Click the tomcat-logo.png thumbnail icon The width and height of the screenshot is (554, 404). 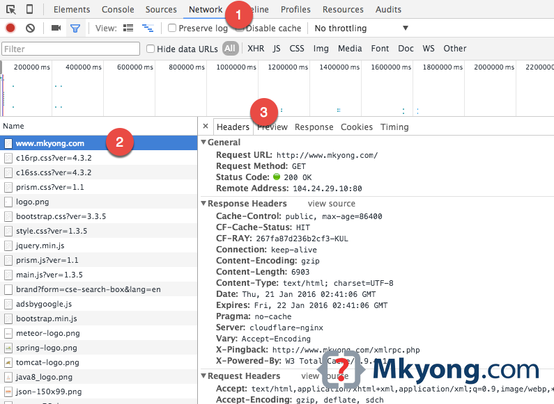8,362
